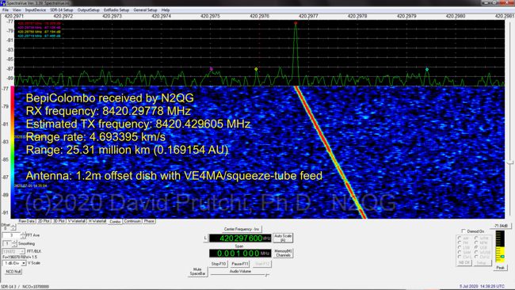The width and height of the screenshot is (515, 290).
Task: Open the InputDevice menu
Action: (x=36, y=10)
